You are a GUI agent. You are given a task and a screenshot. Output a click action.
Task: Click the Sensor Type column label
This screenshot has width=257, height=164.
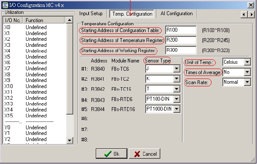(157, 61)
